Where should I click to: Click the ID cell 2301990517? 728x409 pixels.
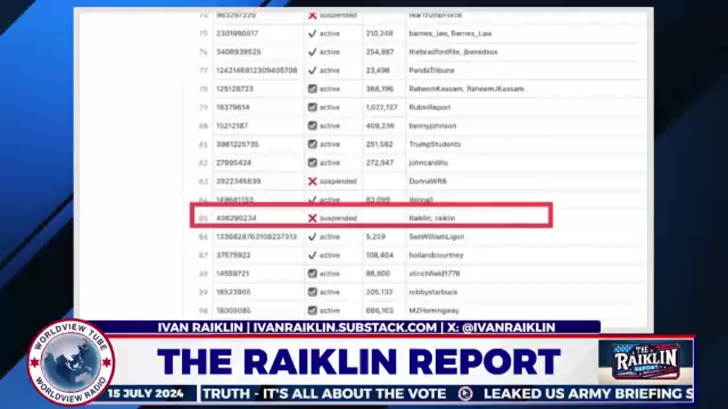(x=238, y=34)
